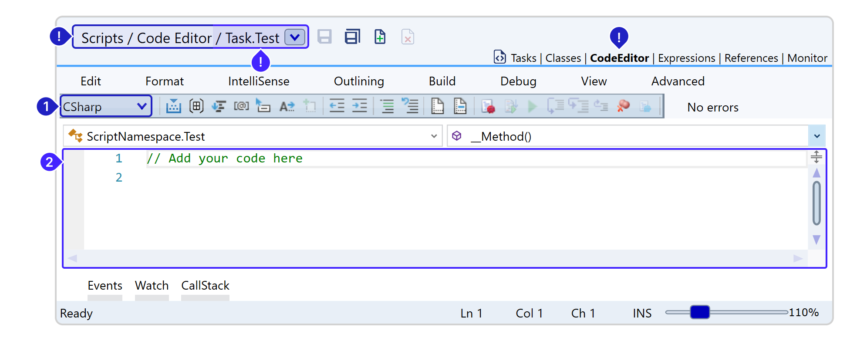Switch to the Watch tab
This screenshot has width=867, height=341.
coord(152,286)
